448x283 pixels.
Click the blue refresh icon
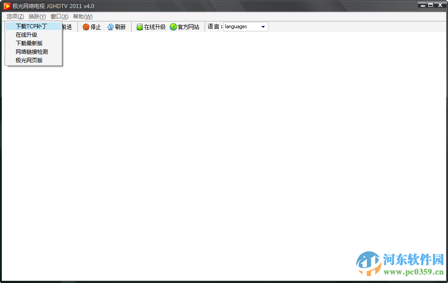110,27
